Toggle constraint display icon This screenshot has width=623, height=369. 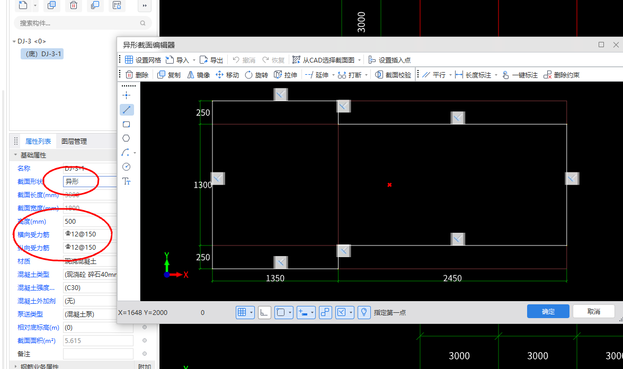pos(342,313)
